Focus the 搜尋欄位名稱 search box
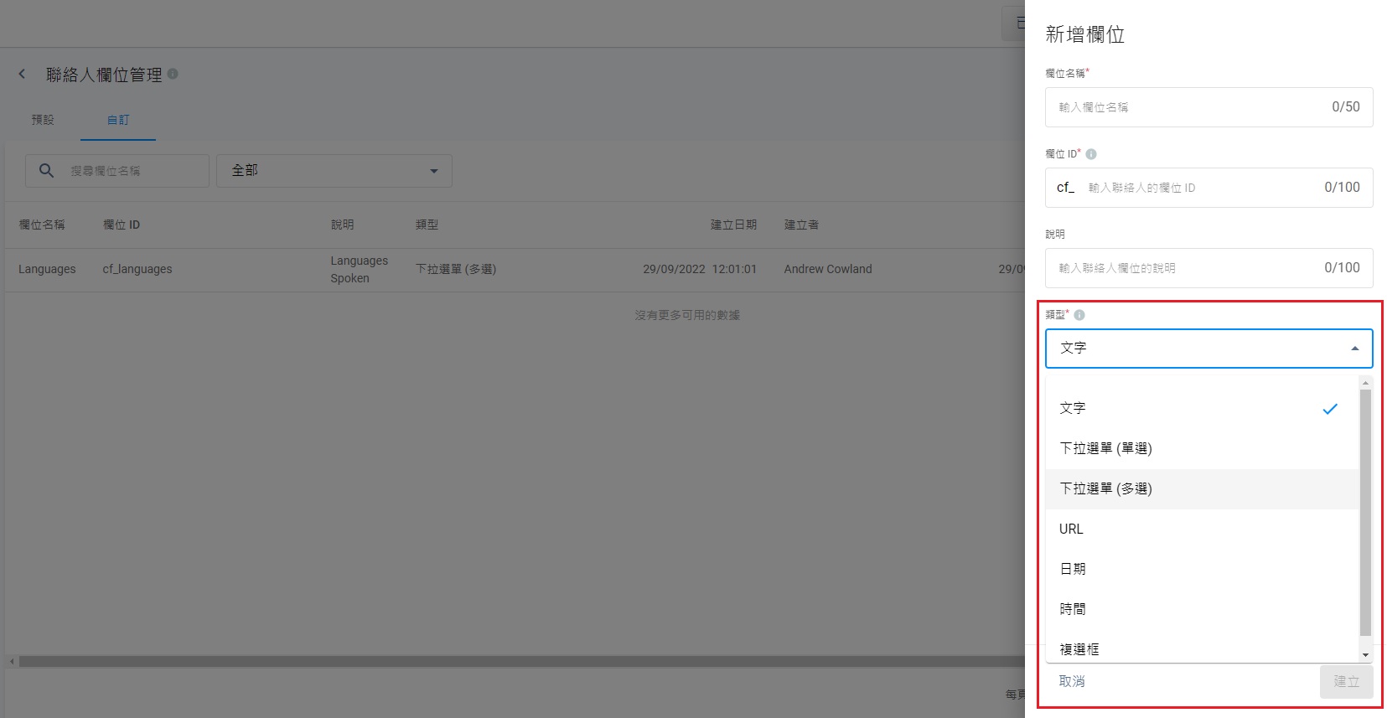This screenshot has width=1387, height=718. point(117,171)
